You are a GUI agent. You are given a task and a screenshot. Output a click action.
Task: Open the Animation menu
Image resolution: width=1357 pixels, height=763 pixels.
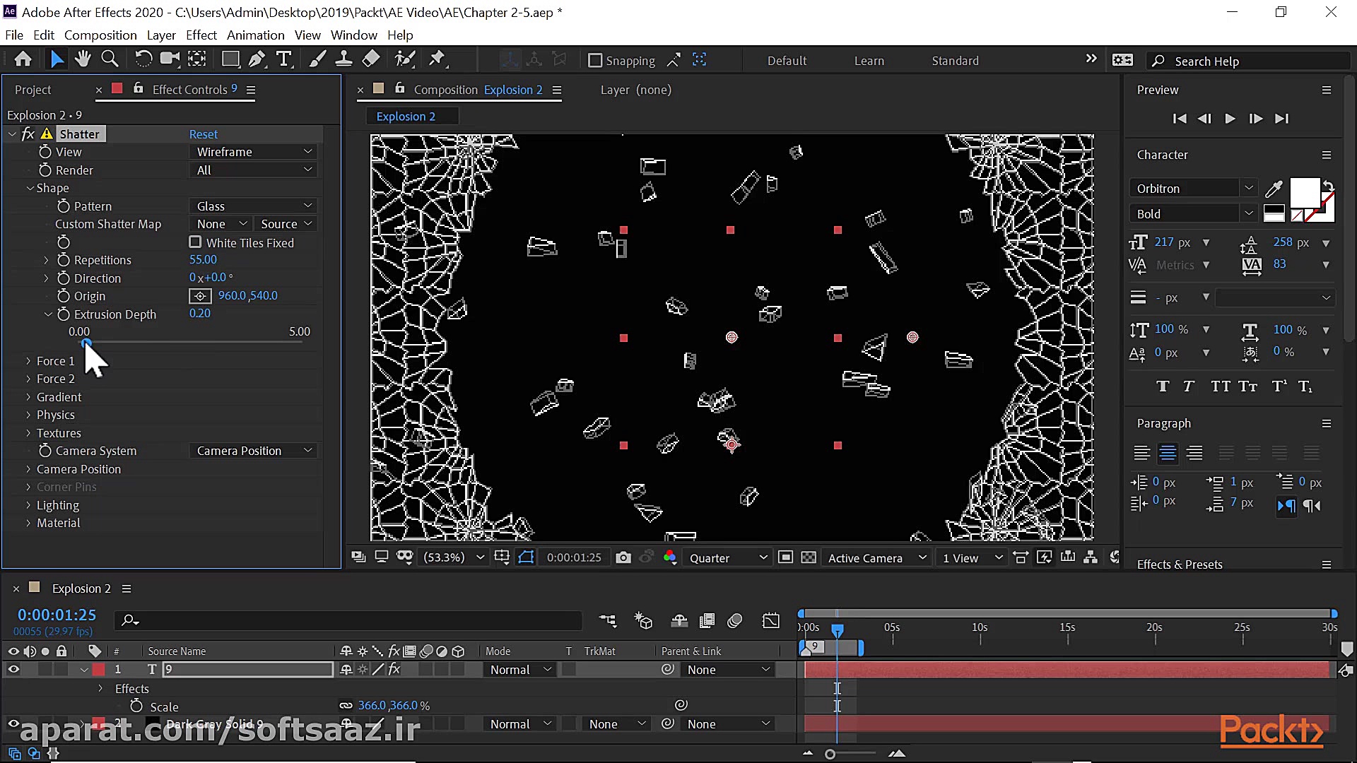255,35
